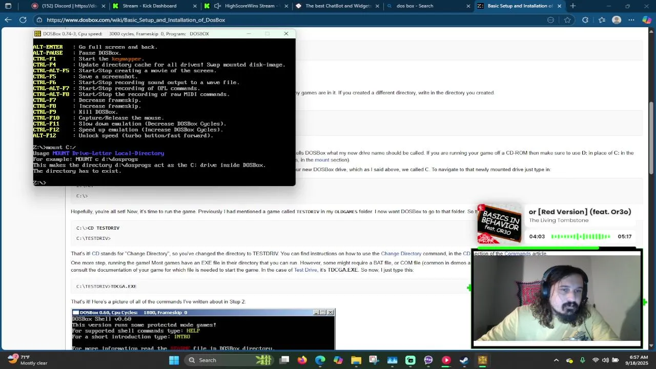Follow the 'mount' section link
The height and width of the screenshot is (369, 656).
pos(322,160)
